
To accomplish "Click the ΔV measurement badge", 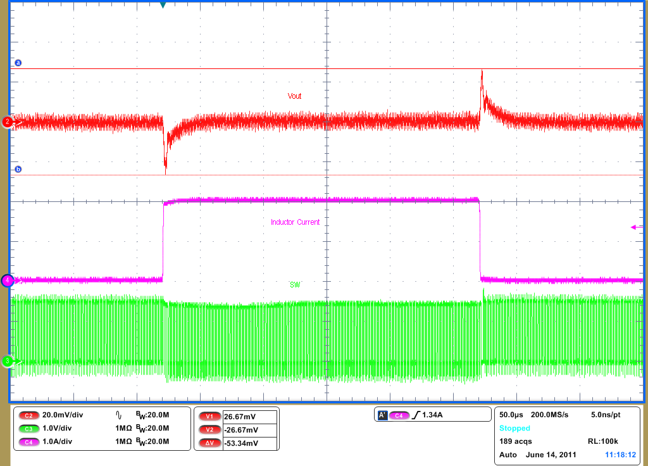I will click(209, 443).
